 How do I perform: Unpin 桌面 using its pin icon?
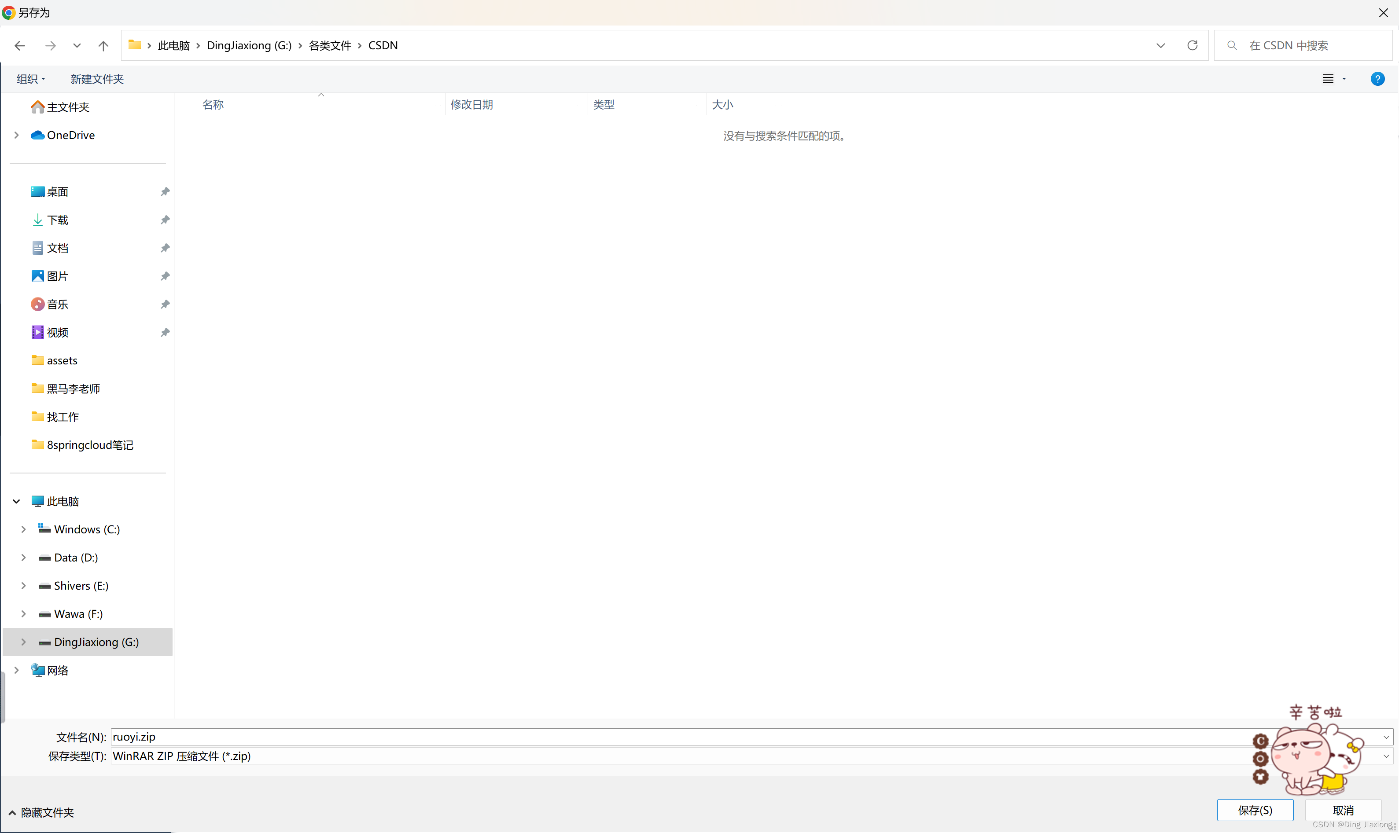pos(165,192)
